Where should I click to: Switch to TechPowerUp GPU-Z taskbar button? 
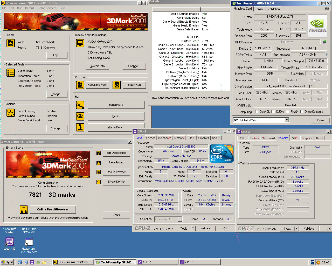coord(115,262)
